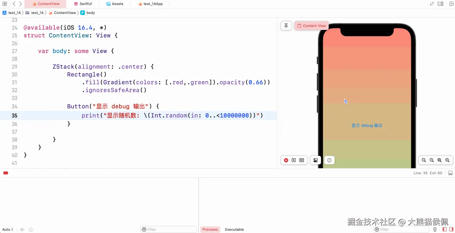This screenshot has width=455, height=233.
Task: Focus the console Filter field
Action: click(x=401, y=229)
